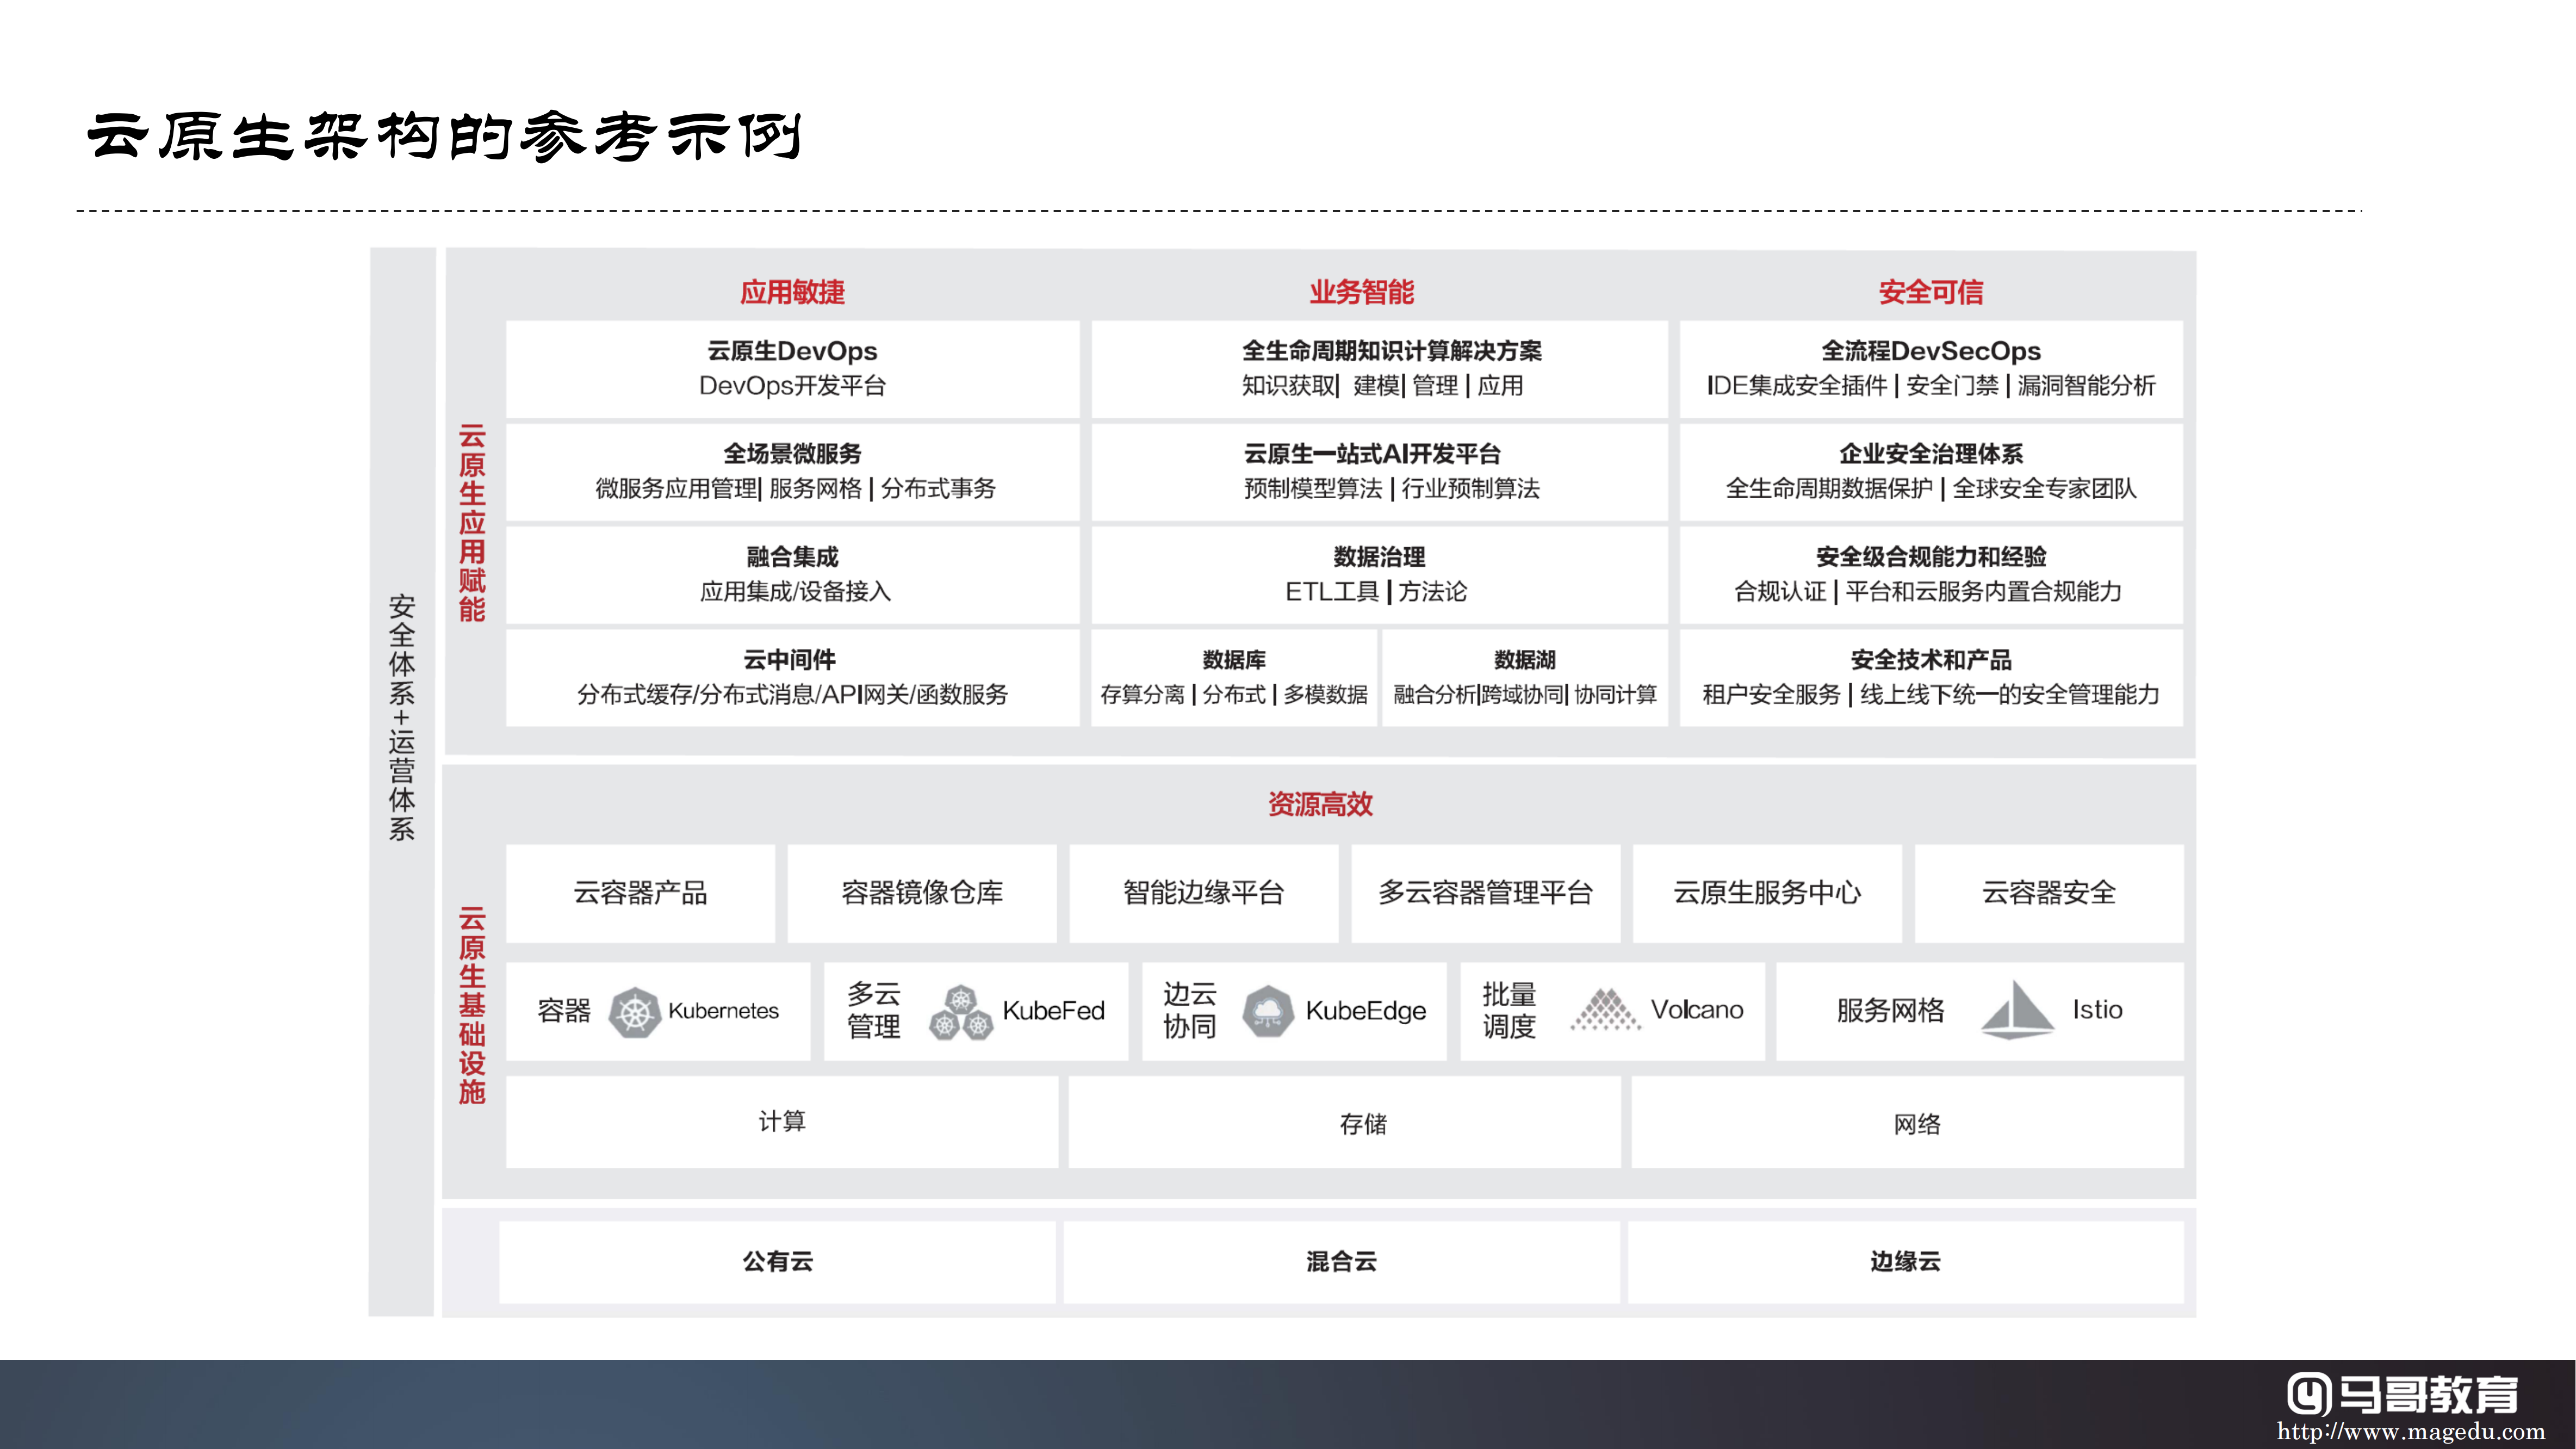Click the KubeEdge cloud hexagon logo
Screen dimensions: 2576x1449
[x=1267, y=1011]
